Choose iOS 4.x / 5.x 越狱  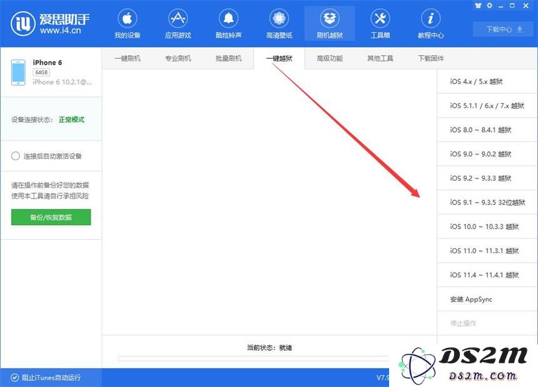click(x=487, y=81)
